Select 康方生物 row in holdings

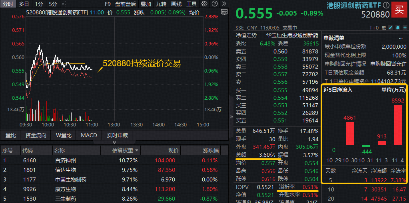pyautogui.click(x=114, y=189)
